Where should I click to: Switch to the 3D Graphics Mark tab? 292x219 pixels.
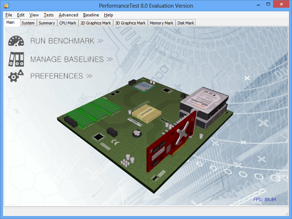[x=130, y=23]
